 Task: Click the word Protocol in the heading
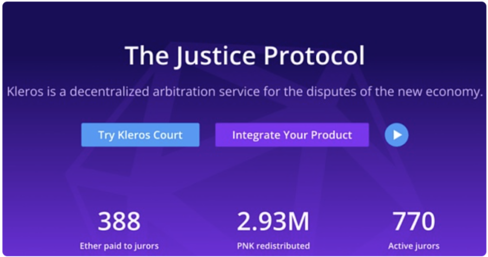pos(314,56)
